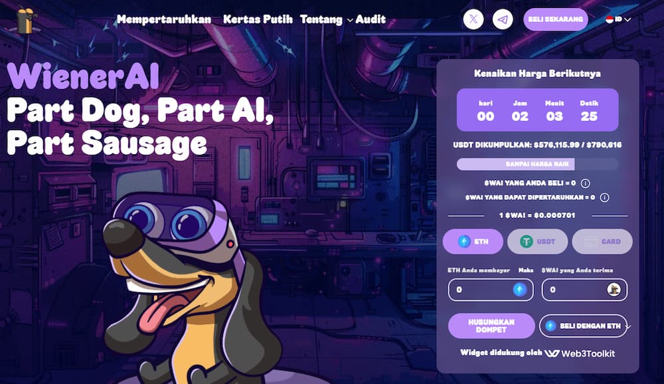Click the WienerAI logo in the header
The height and width of the screenshot is (384, 664).
click(25, 21)
